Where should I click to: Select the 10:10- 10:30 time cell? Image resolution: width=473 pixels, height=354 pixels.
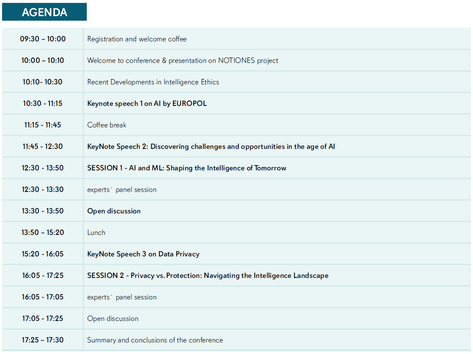pos(43,82)
